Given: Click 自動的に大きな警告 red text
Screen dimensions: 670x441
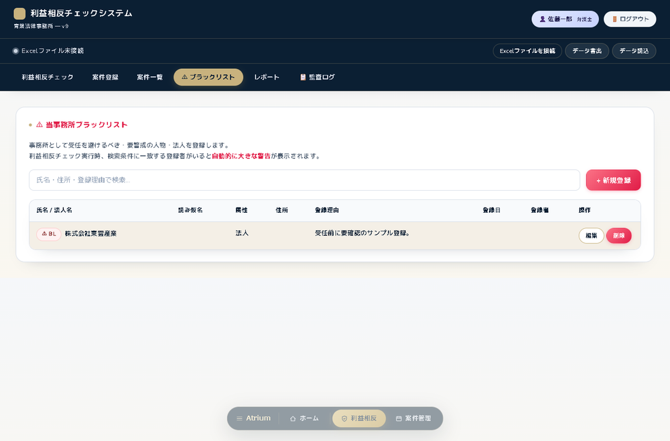Looking at the screenshot, I should point(241,156).
